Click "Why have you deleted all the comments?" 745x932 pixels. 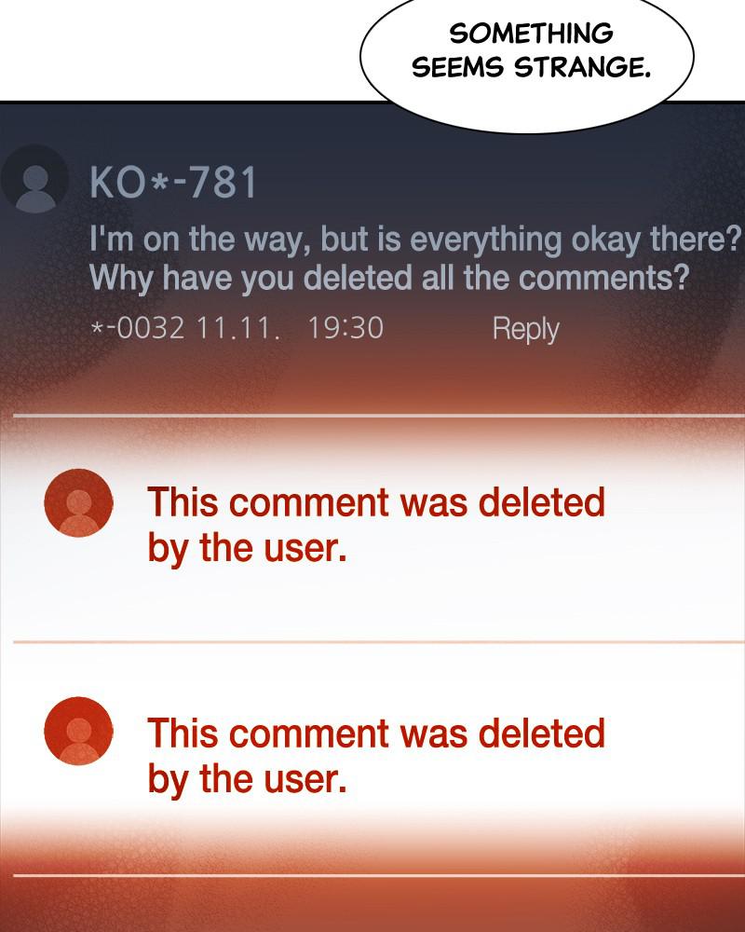click(390, 279)
